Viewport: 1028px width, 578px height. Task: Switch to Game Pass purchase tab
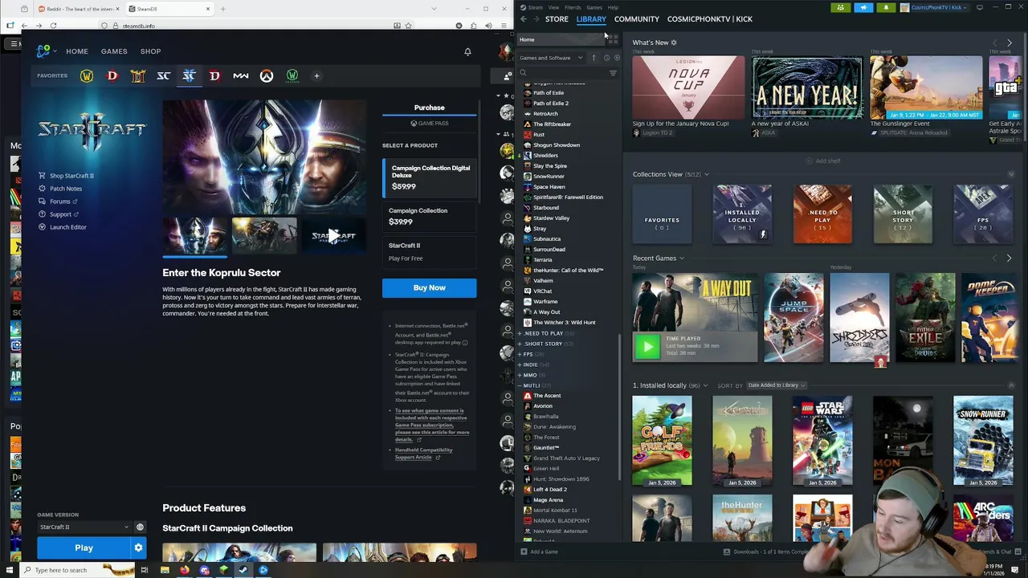(430, 124)
